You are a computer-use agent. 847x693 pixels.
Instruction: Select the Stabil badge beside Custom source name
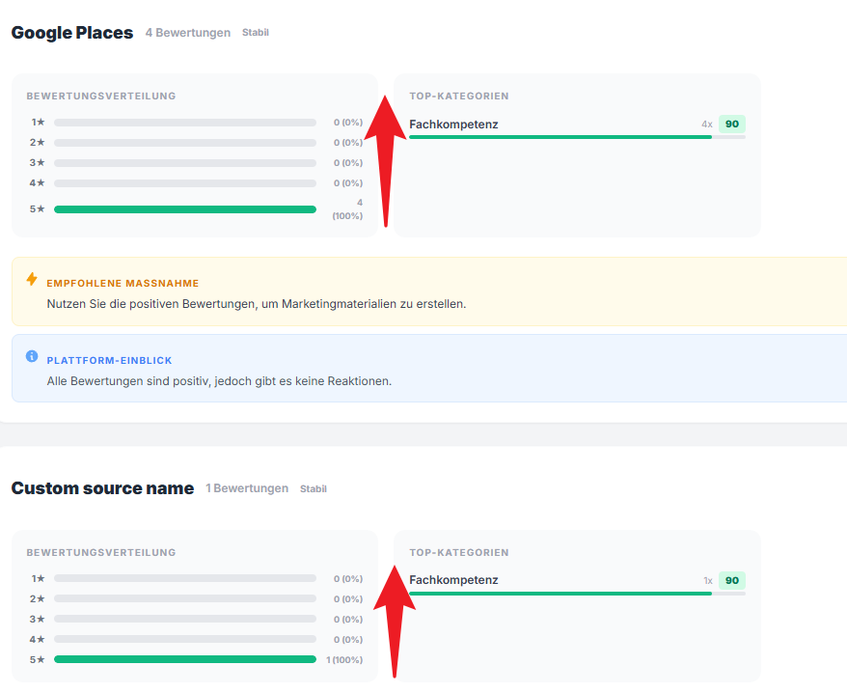click(x=314, y=488)
